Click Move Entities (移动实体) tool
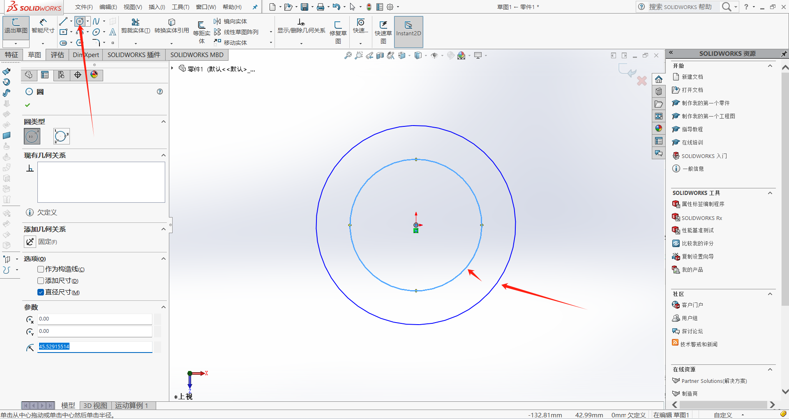The image size is (789, 419). click(231, 43)
